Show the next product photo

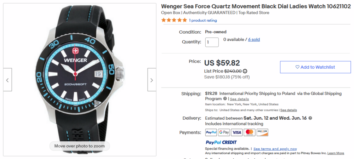(x=152, y=80)
